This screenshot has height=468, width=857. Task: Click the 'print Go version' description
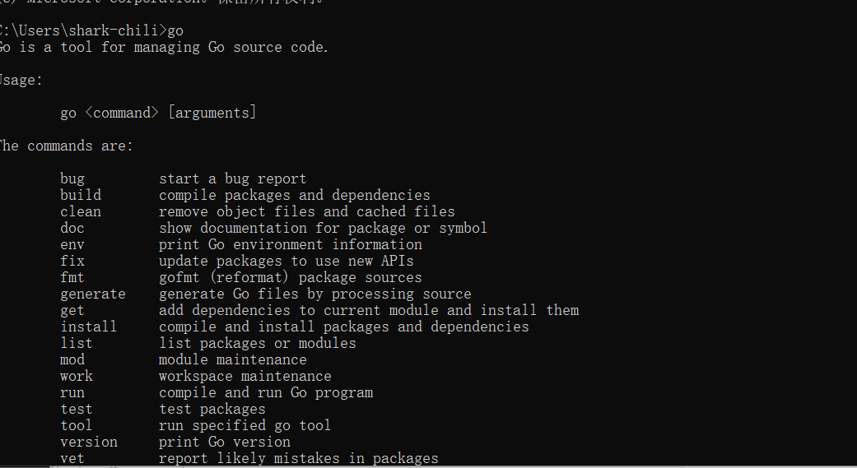[224, 442]
